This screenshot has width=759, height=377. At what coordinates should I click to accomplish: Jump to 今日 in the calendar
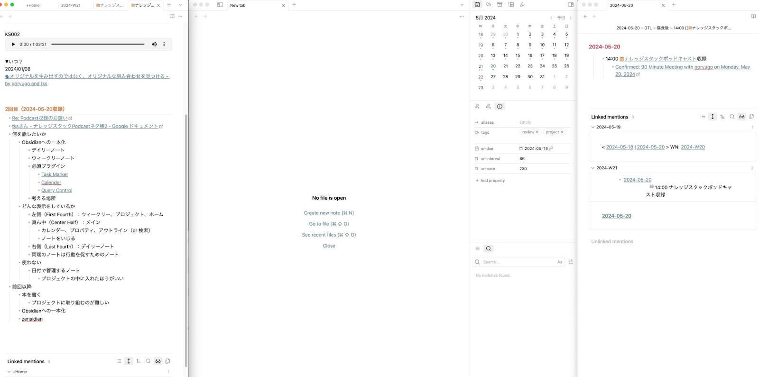coord(561,18)
